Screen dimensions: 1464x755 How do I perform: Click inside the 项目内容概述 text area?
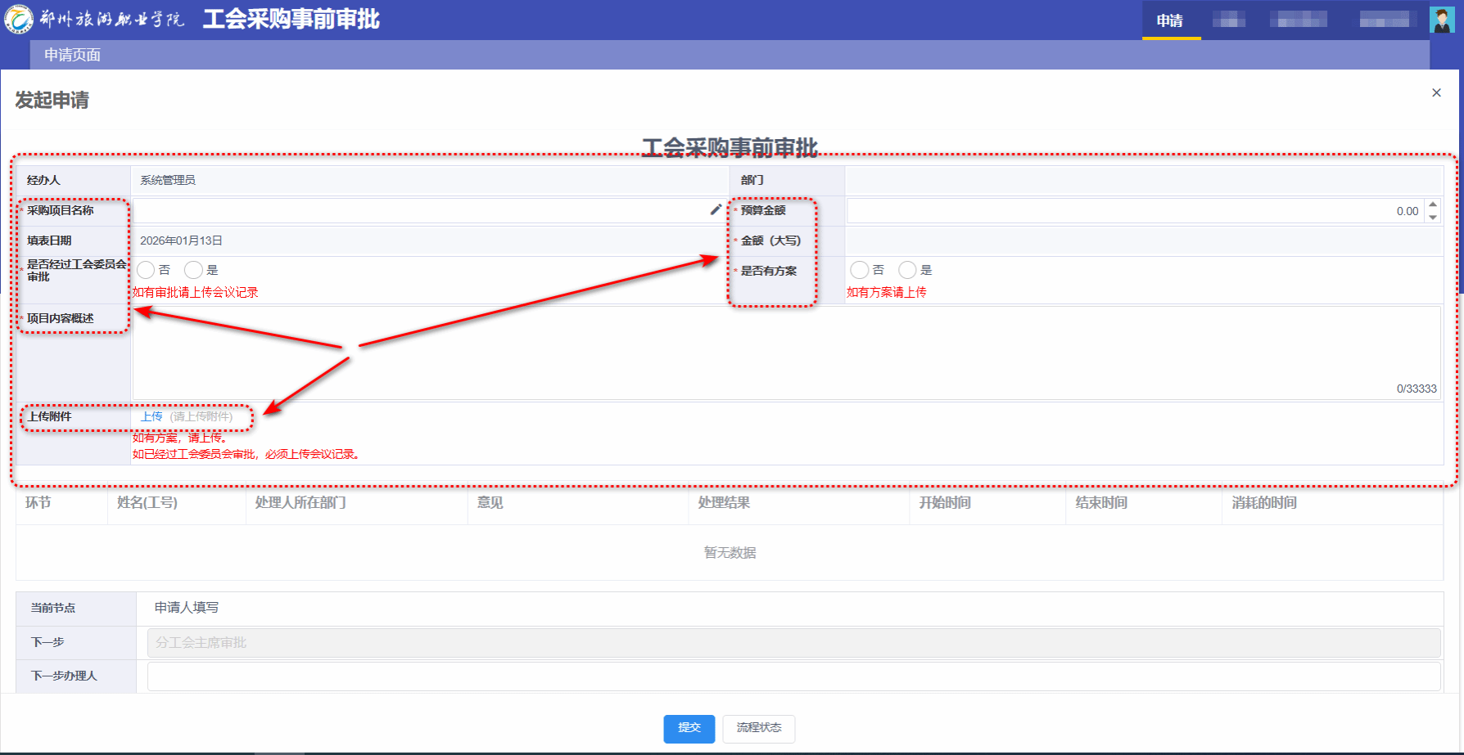[786, 352]
